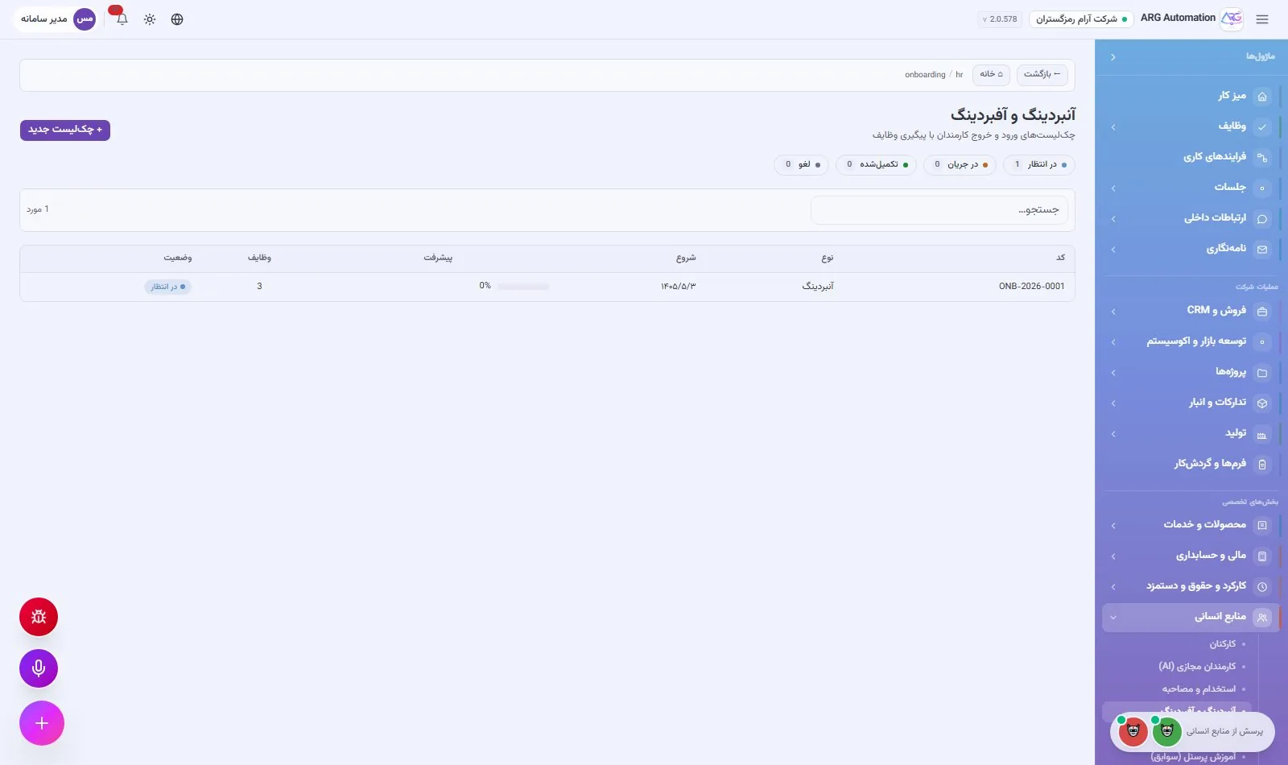Open فرایندهای کاری in the sidebar
This screenshot has height=765, width=1288.
[1191, 157]
